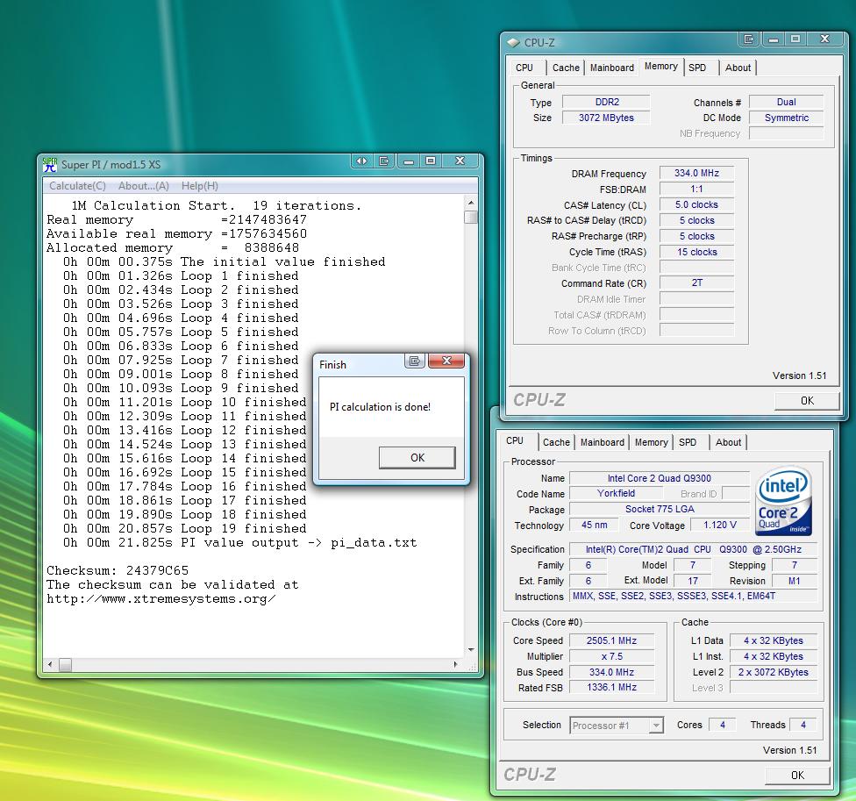
Task: Click the Super PI vertical scrollbar up arrow
Action: pyautogui.click(x=471, y=203)
